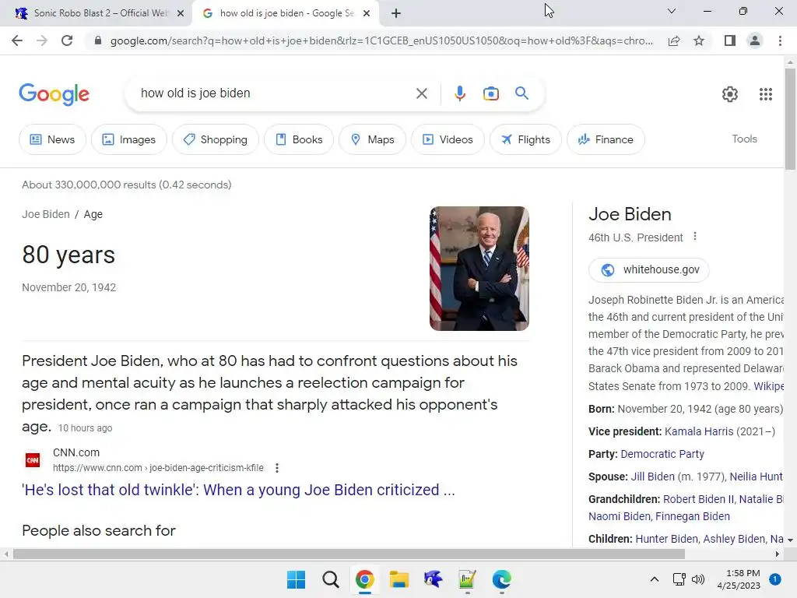Viewport: 797px width, 598px height.
Task: Open a new browser tab
Action: coord(396,13)
